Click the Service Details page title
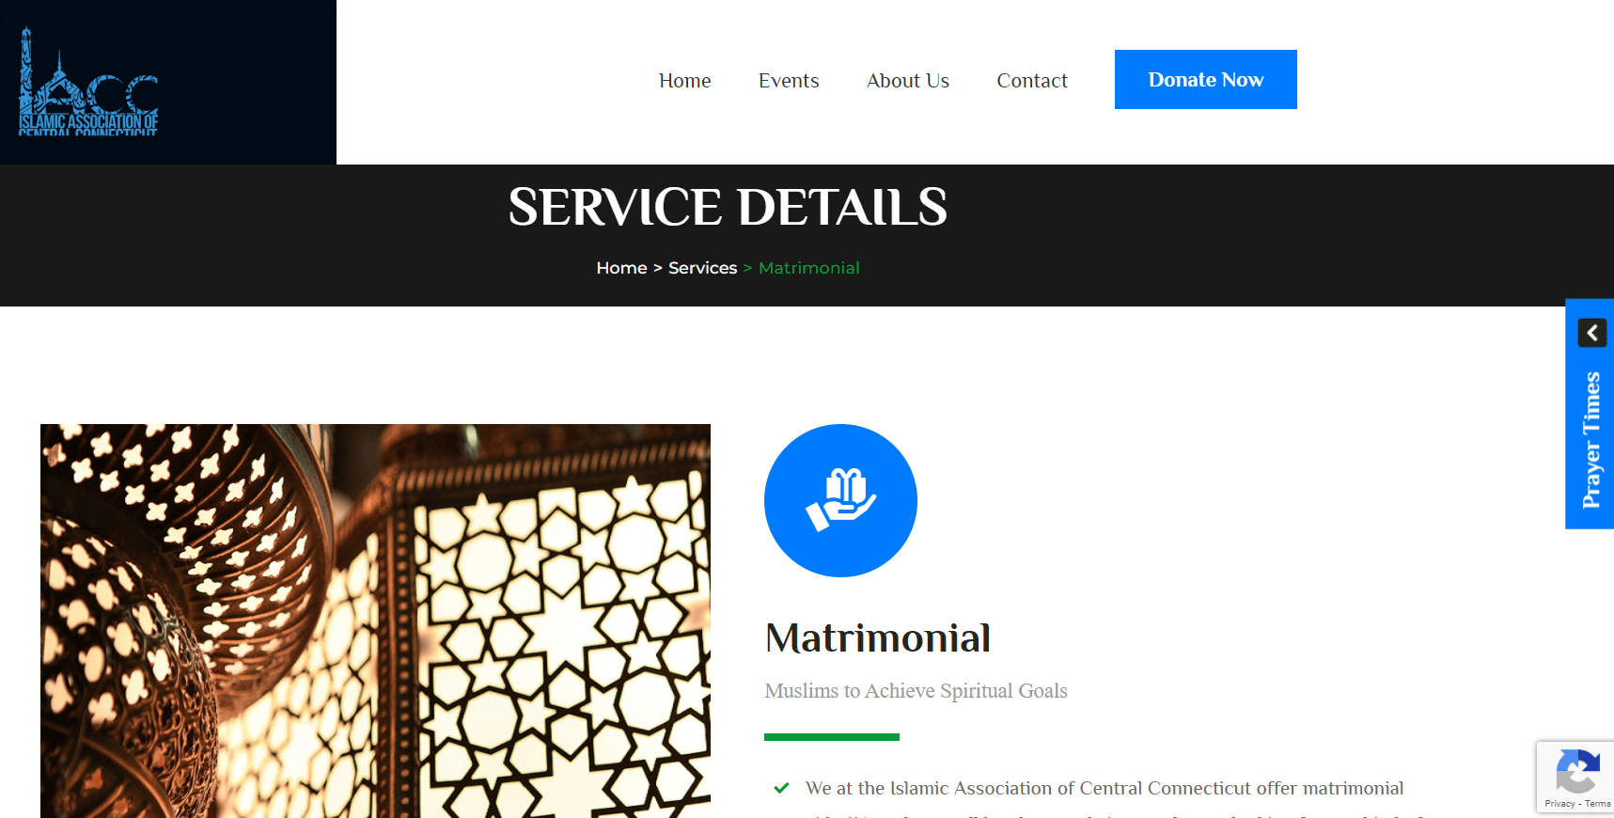Viewport: 1614px width, 818px height. pyautogui.click(x=728, y=207)
